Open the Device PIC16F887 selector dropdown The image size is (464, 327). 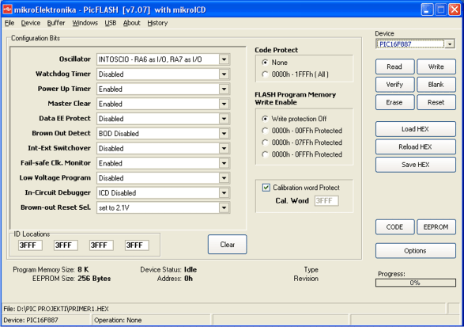point(450,44)
